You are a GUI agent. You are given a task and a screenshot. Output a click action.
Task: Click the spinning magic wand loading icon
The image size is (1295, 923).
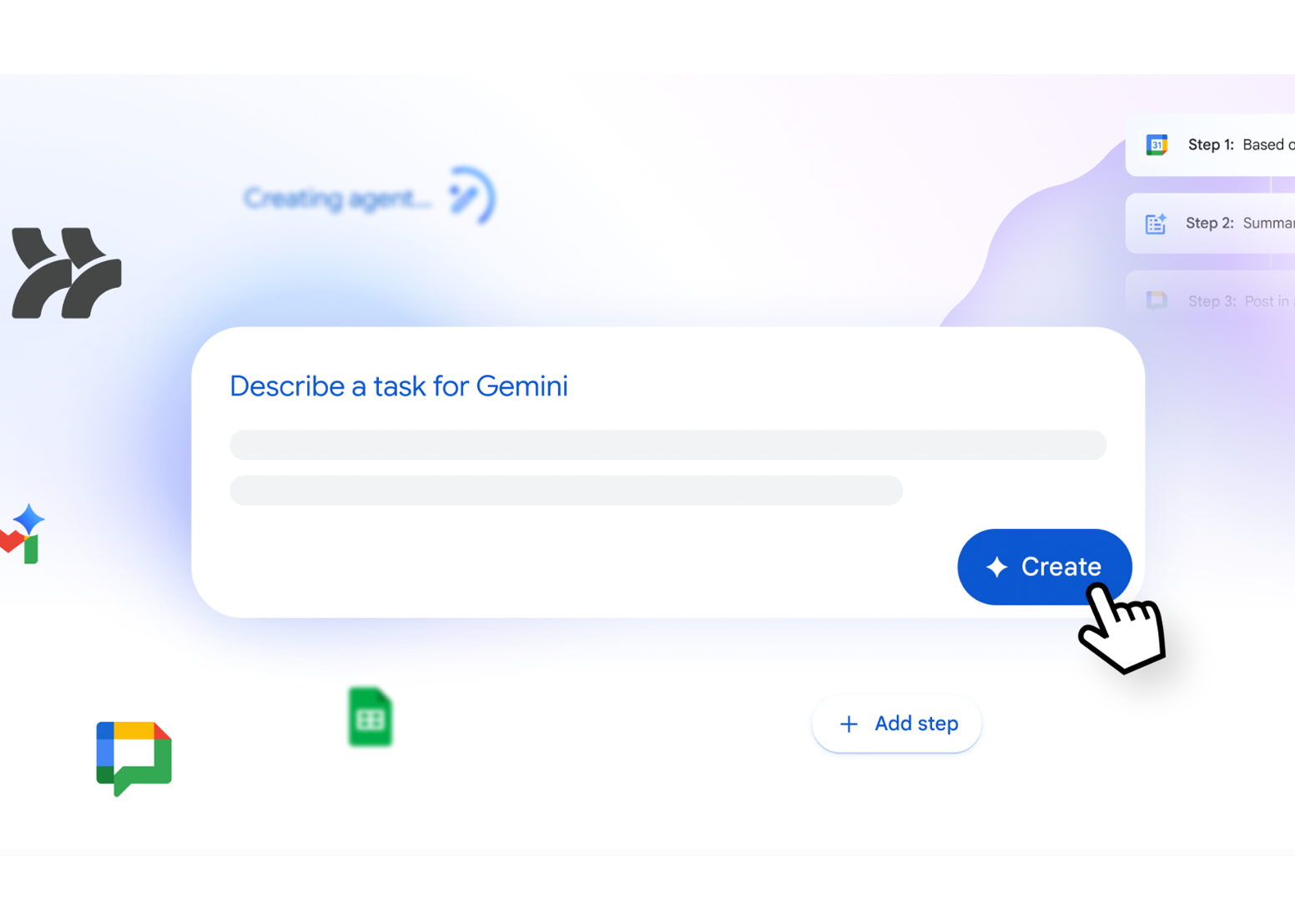click(x=472, y=196)
